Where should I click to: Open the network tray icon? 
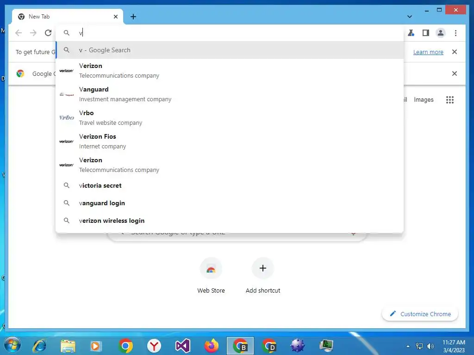tap(419, 346)
